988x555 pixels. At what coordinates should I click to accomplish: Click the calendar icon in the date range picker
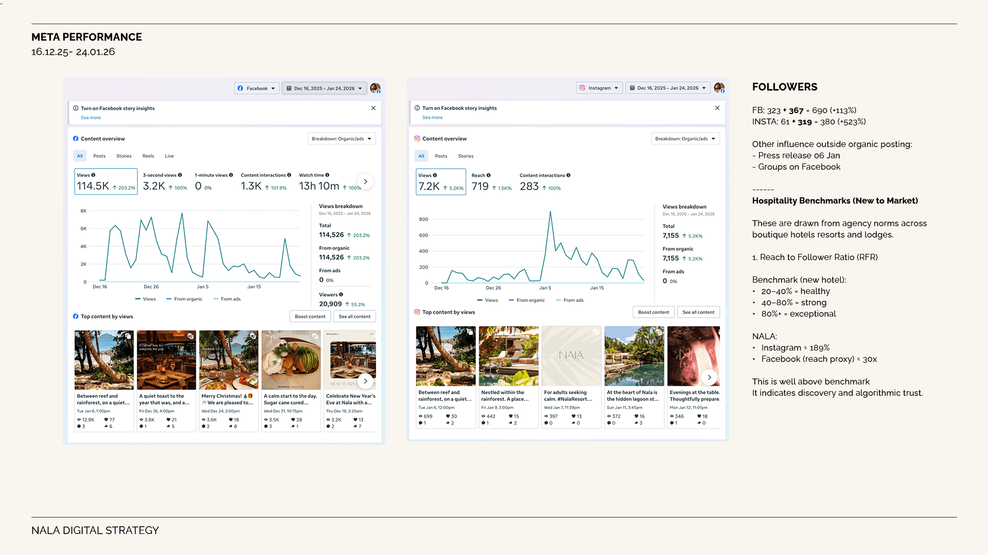[289, 88]
